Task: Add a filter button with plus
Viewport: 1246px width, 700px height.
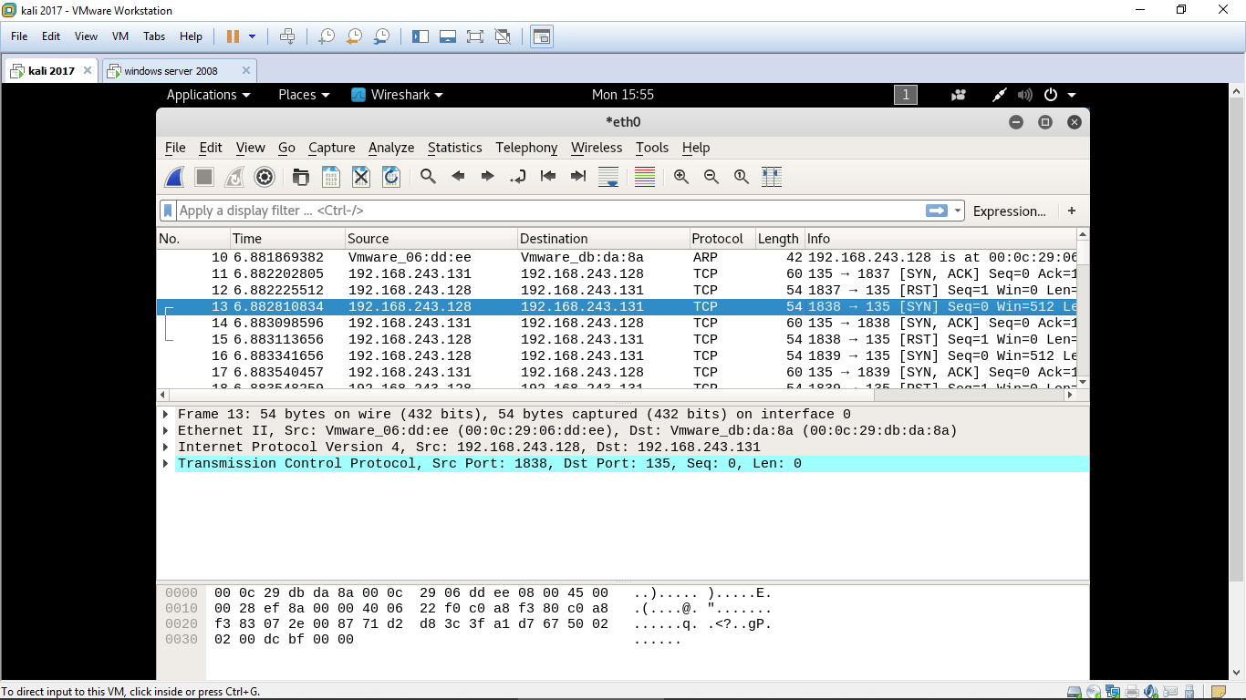Action: click(1072, 211)
